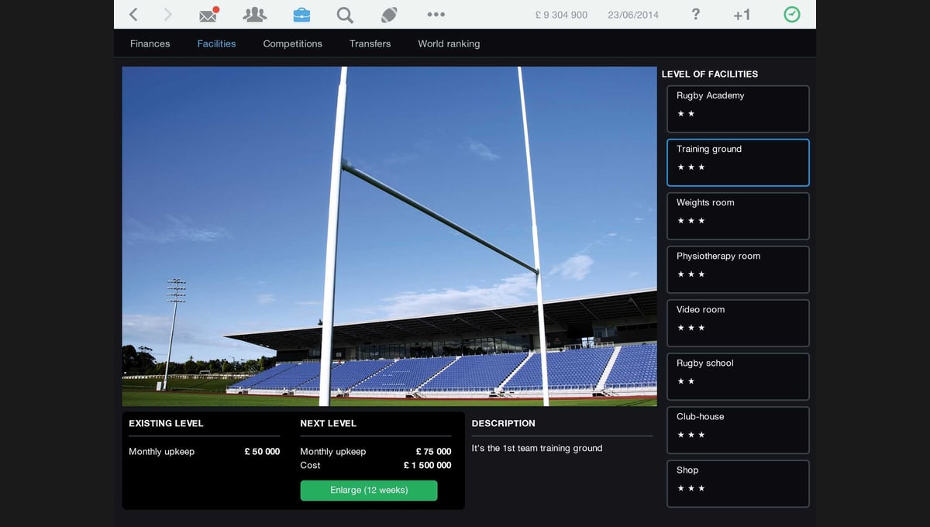Viewport: 930px width, 527px height.
Task: Click the stadium goalposts image
Action: pos(389,236)
